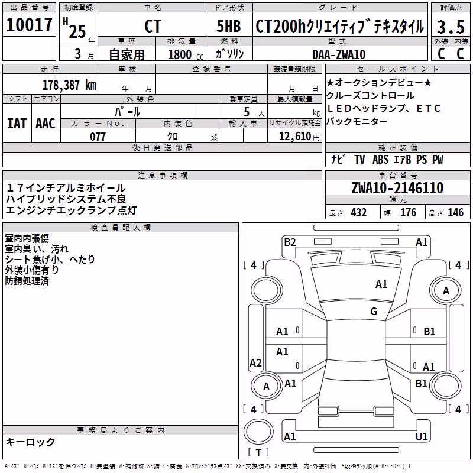Select the equipment item "PS"
The height and width of the screenshot is (473, 473).
tap(422, 159)
